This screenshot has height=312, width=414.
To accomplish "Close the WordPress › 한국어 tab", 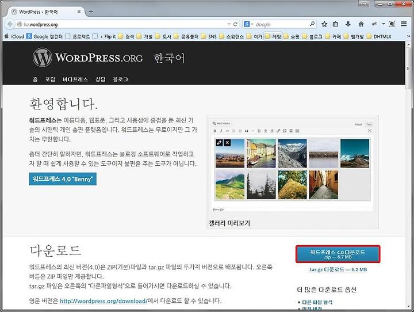I will click(79, 12).
